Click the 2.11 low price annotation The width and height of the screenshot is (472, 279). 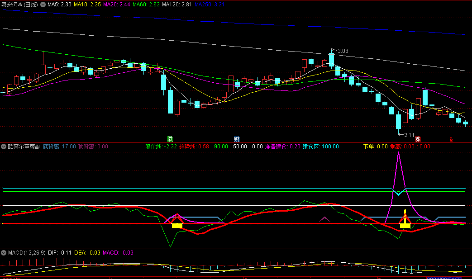(410, 135)
